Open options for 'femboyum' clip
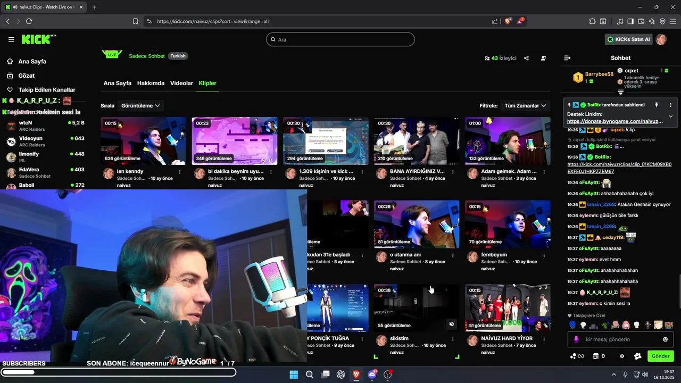Viewport: 681px width, 383px height. [x=544, y=255]
